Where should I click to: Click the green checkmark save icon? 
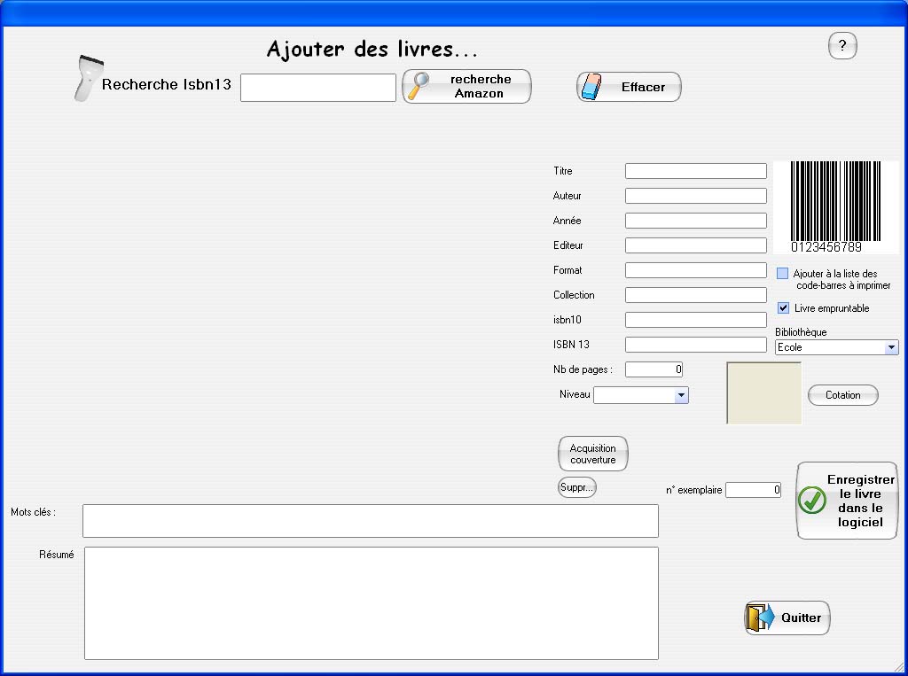tap(811, 501)
